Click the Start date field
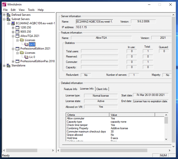This screenshot has height=159, width=178. [x=151, y=95]
